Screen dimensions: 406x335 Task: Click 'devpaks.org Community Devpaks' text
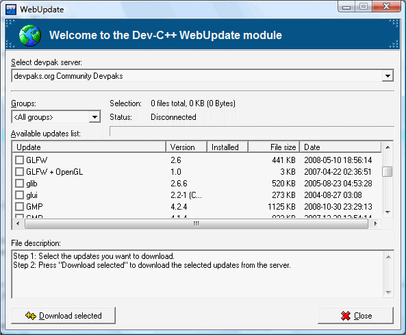coord(68,76)
